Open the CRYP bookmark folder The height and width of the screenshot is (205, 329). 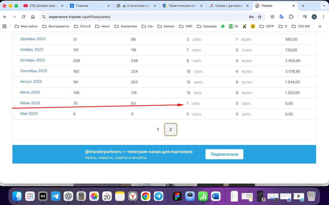tap(267, 26)
